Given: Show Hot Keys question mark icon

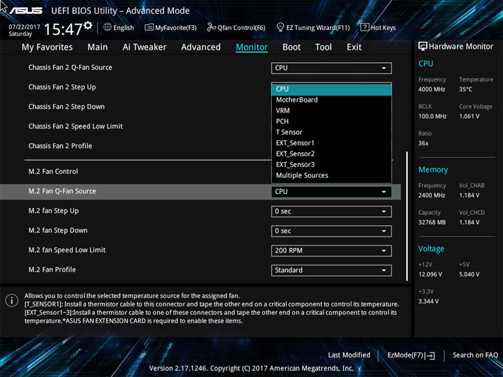Looking at the screenshot, I should 365,27.
